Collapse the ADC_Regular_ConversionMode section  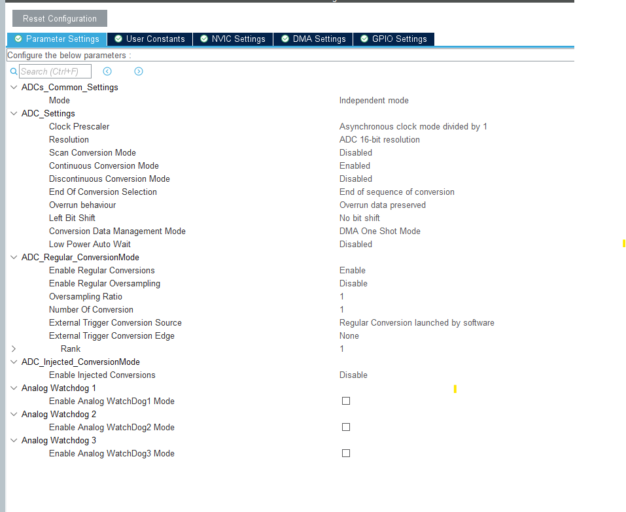13,257
